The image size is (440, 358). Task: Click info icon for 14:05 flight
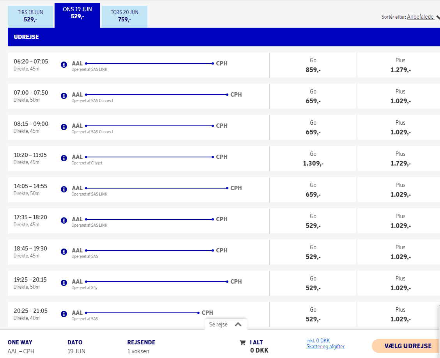coord(64,189)
